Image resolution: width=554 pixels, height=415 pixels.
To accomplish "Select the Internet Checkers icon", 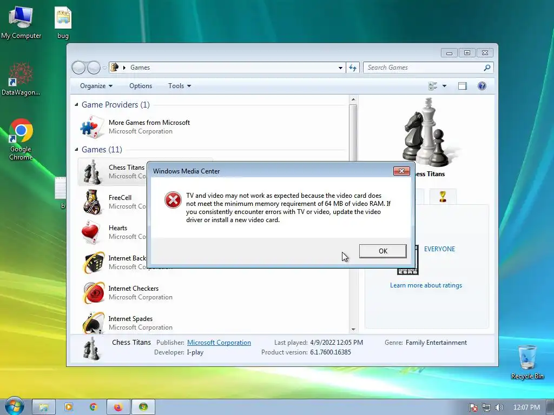I will click(94, 293).
